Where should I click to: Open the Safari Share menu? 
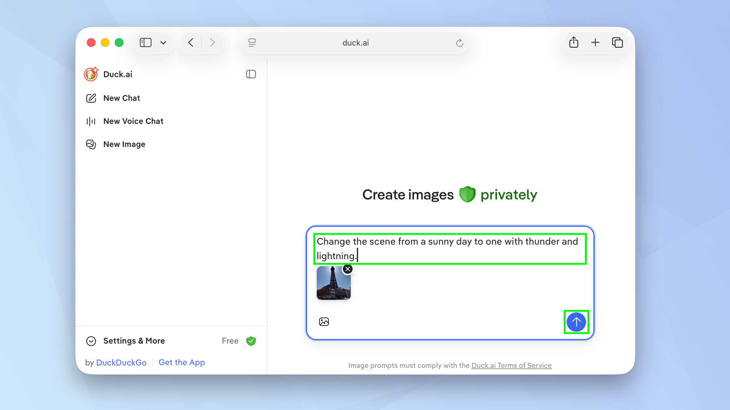[573, 42]
